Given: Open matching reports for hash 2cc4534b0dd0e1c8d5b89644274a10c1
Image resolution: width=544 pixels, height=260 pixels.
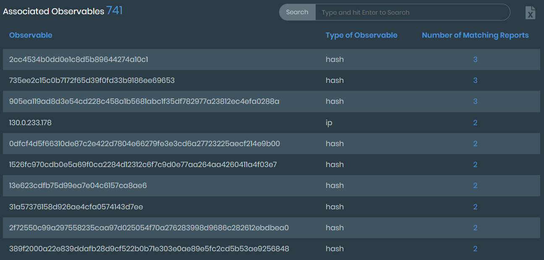Looking at the screenshot, I should [x=475, y=59].
